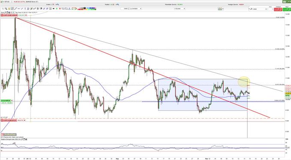Activate the magnifier zoom tool
The height and width of the screenshot is (160, 291).
pos(6,9)
